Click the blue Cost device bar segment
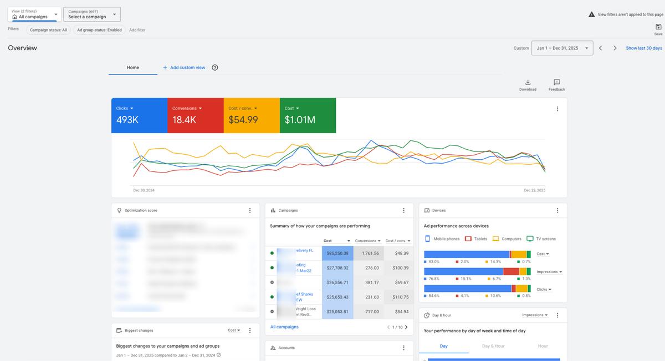 (x=467, y=254)
